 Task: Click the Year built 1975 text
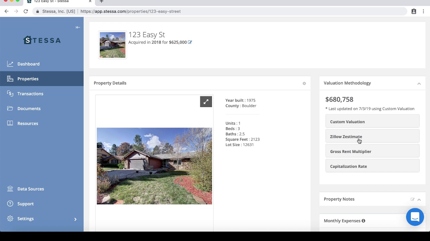[x=241, y=100]
